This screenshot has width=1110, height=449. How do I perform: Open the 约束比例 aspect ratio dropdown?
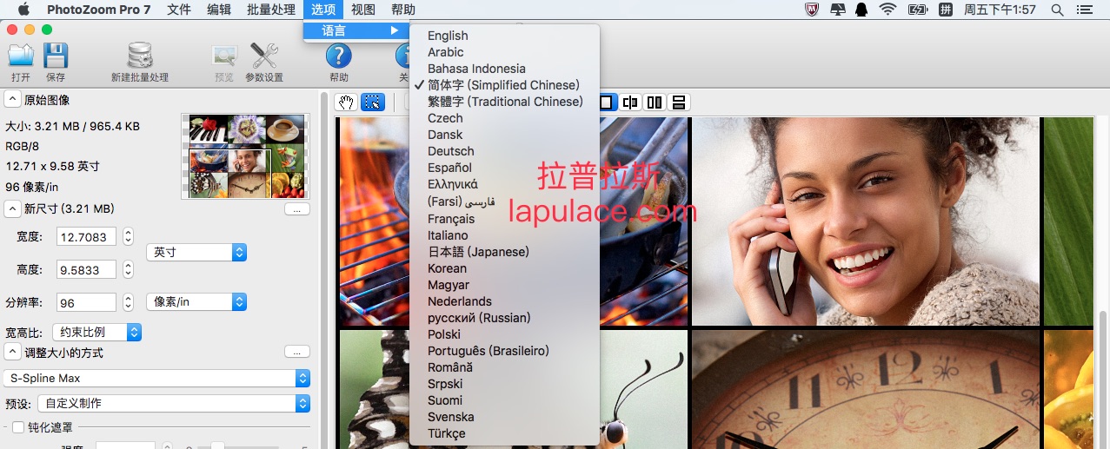point(96,332)
